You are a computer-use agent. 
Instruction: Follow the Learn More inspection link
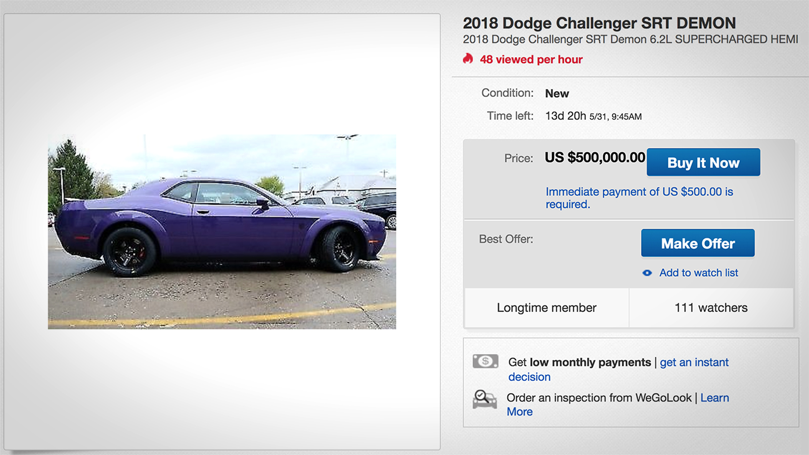coord(714,398)
